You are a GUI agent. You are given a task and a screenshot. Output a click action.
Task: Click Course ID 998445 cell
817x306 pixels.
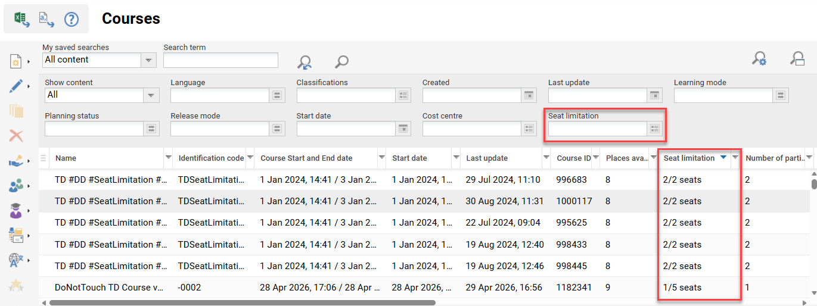tap(571, 266)
